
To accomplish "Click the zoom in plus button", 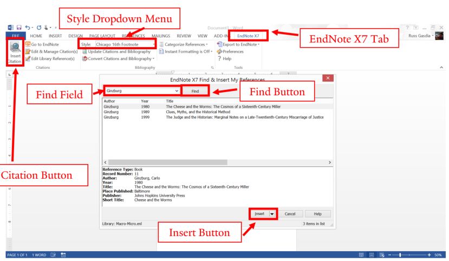I will (430, 255).
